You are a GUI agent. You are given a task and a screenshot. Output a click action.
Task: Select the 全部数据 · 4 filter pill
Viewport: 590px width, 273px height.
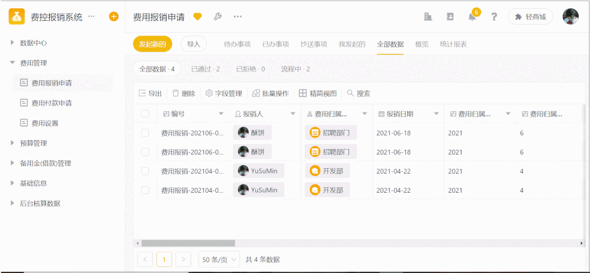(157, 69)
